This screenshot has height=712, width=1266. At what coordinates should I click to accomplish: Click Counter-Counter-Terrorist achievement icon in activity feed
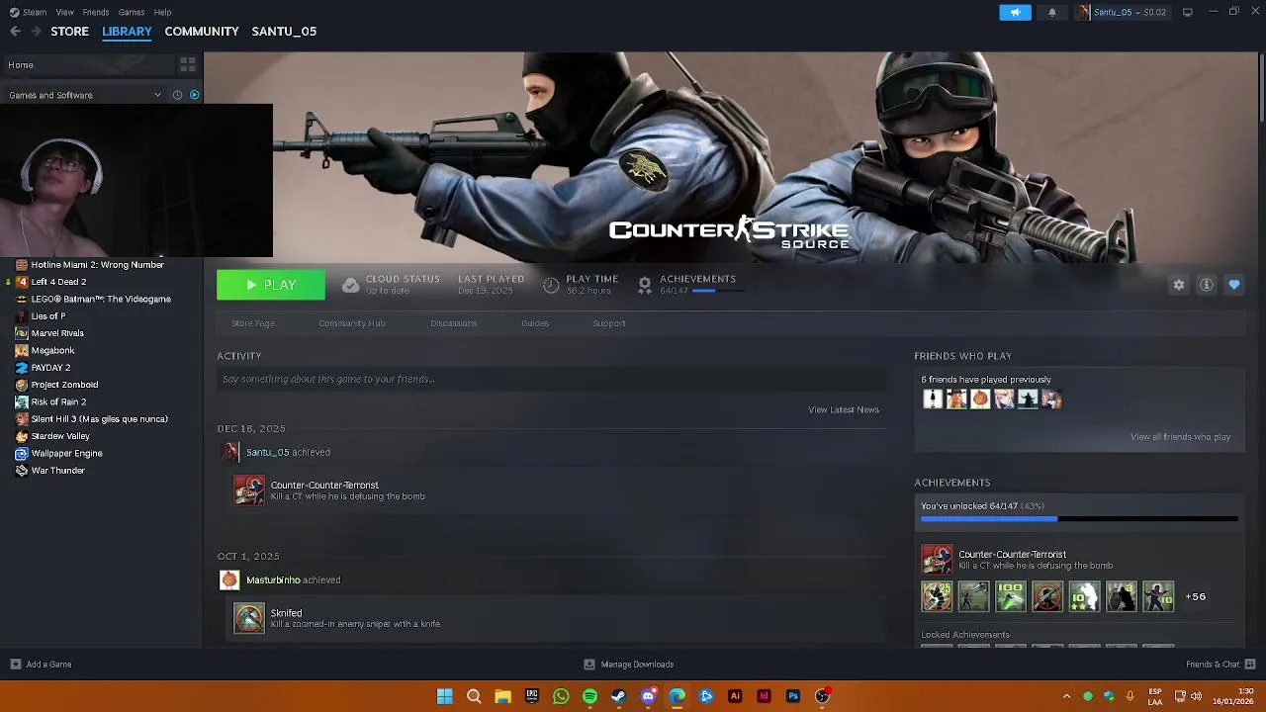249,490
